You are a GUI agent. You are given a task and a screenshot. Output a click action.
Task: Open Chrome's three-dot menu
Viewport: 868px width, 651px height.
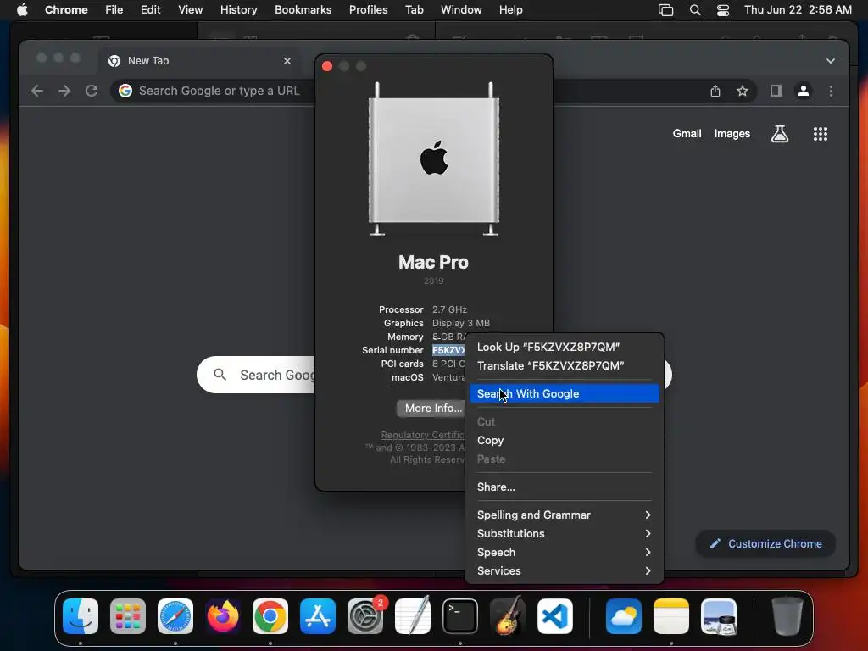[831, 91]
